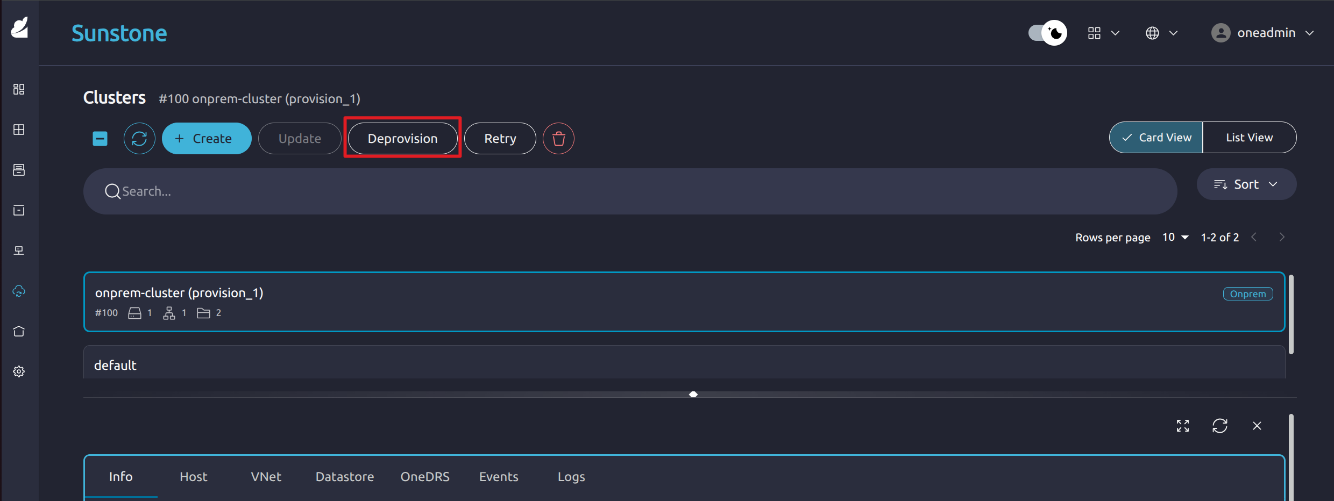Close the cluster details panel
1334x501 pixels.
(x=1257, y=426)
